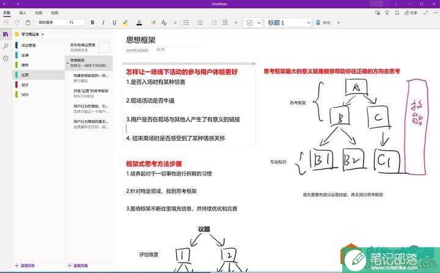Screen dimensions: 440x273
Task: Click 添加分区 add section button
Action: 24,266
